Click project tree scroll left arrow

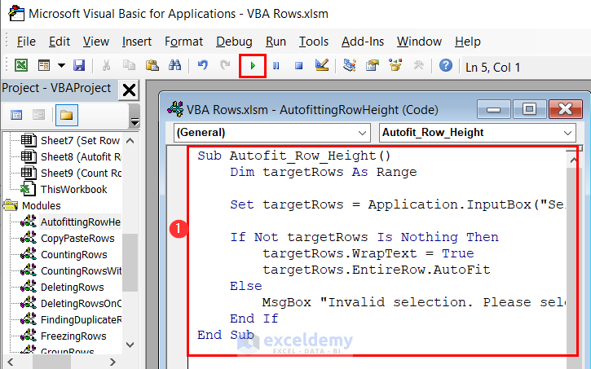(x=10, y=362)
